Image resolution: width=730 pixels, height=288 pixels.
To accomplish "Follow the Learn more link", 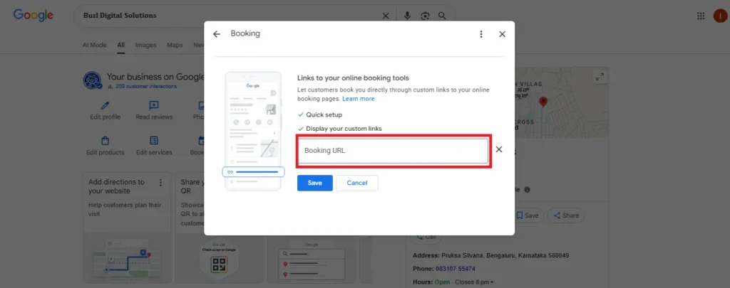I will tap(358, 99).
